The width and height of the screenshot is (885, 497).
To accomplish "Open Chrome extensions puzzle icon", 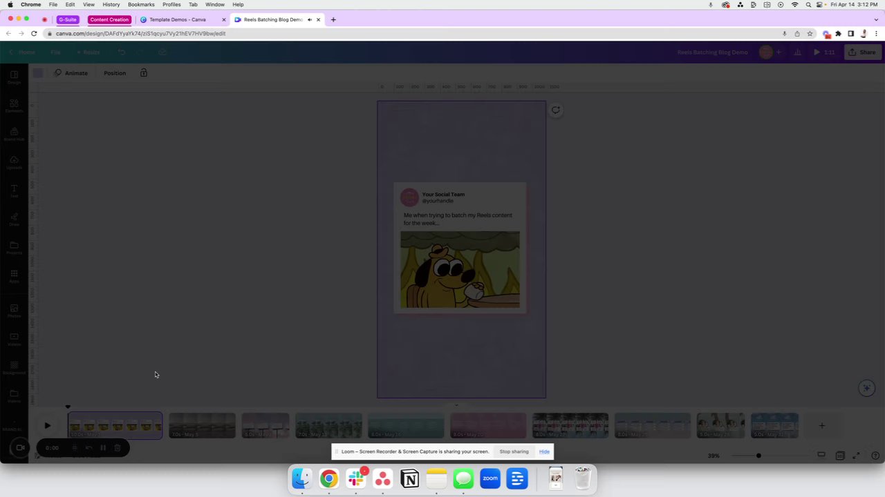I will pos(838,33).
